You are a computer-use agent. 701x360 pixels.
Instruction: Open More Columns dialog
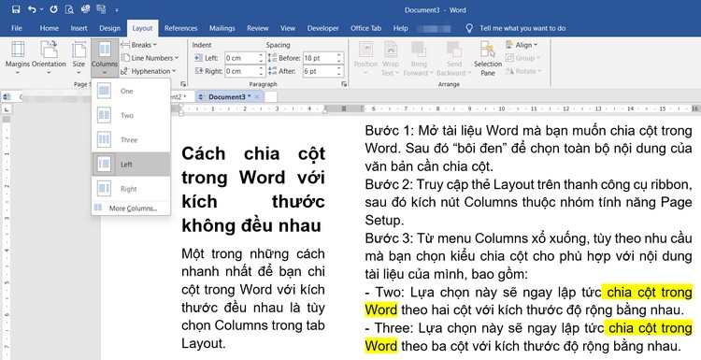pyautogui.click(x=131, y=208)
